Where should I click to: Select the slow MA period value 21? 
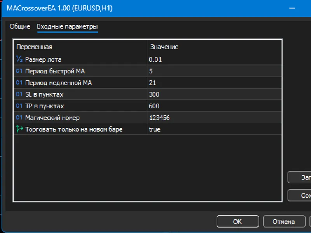(152, 83)
